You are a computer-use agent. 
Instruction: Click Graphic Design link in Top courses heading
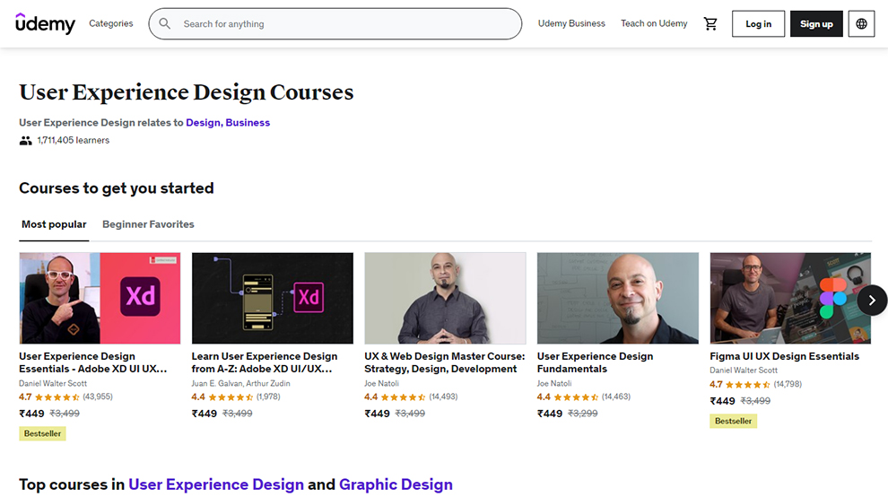click(x=396, y=484)
